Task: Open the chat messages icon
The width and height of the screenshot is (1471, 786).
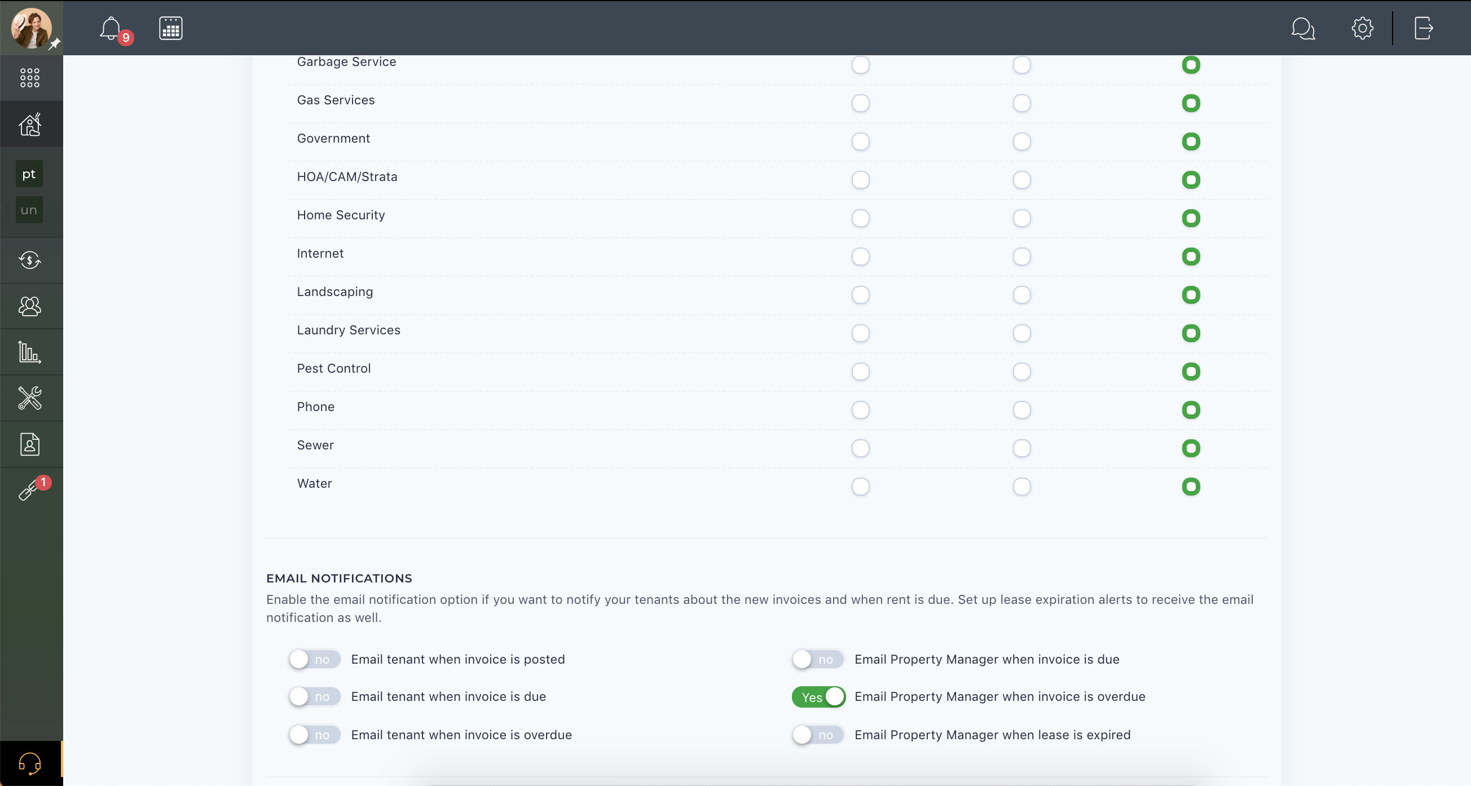Action: [x=1303, y=28]
